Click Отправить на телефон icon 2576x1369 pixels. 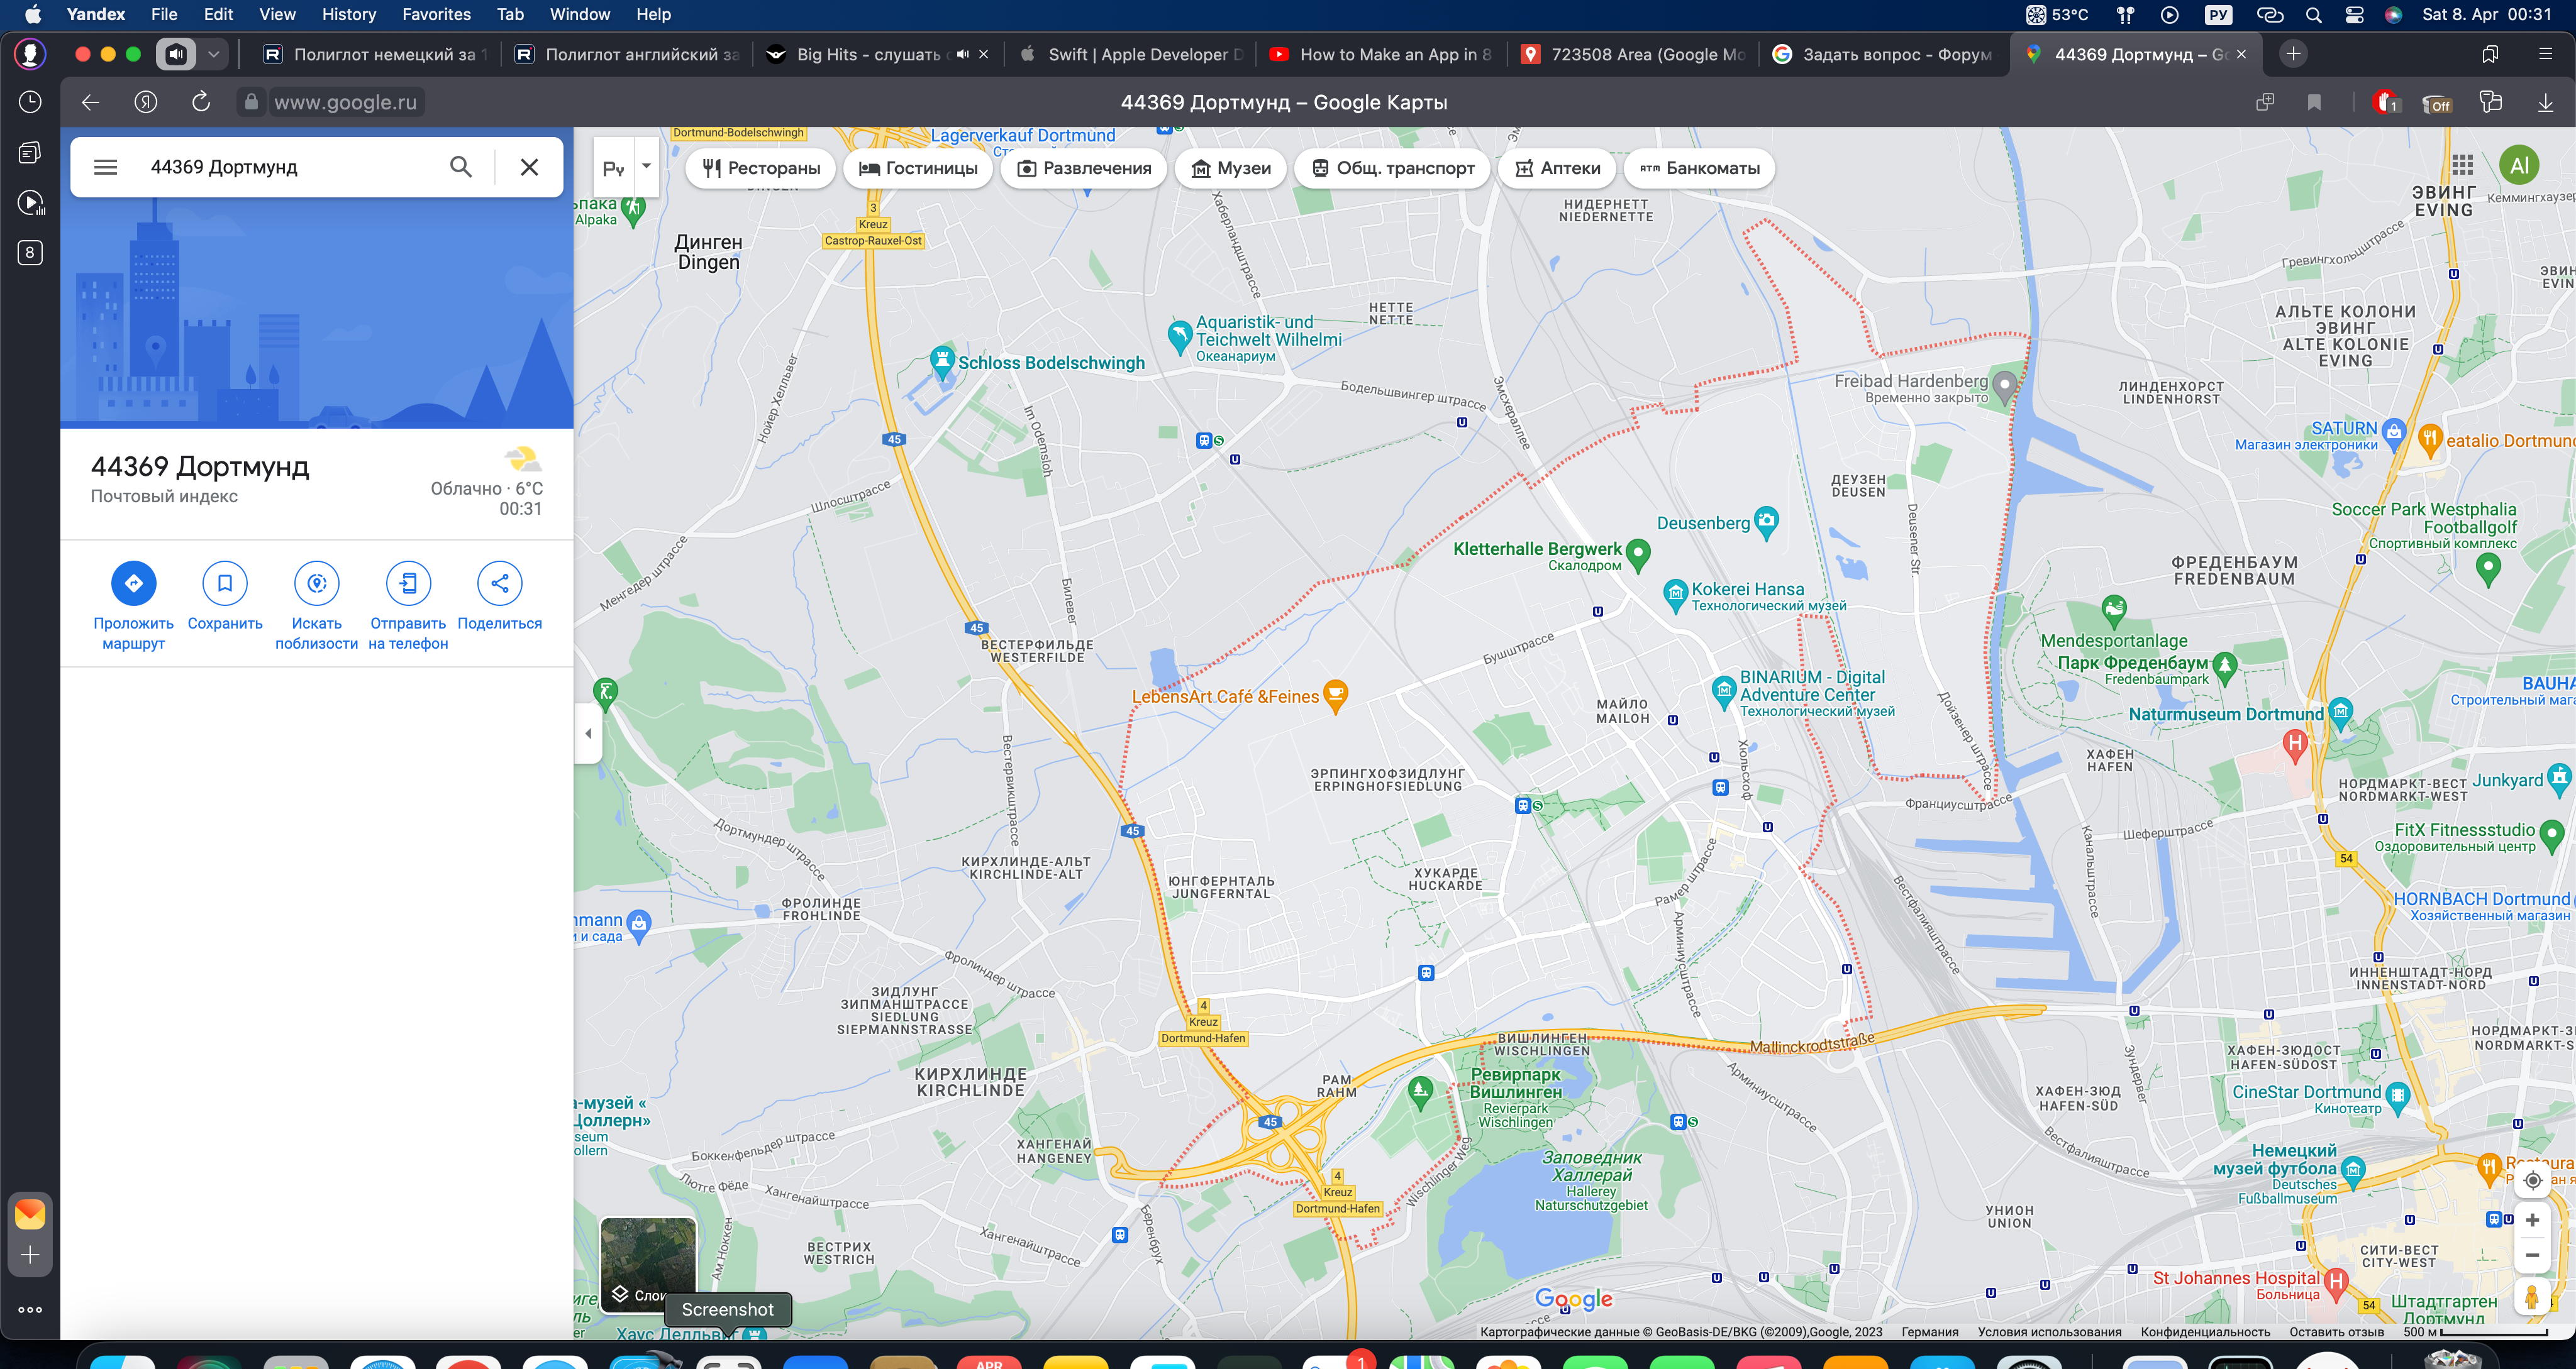[408, 583]
